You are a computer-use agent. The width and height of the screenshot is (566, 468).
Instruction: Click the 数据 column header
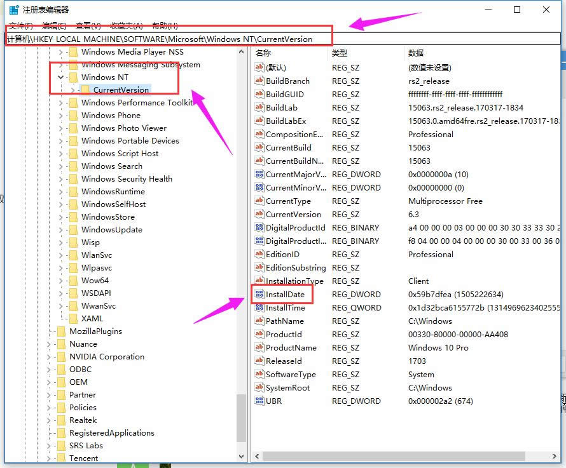(x=416, y=53)
